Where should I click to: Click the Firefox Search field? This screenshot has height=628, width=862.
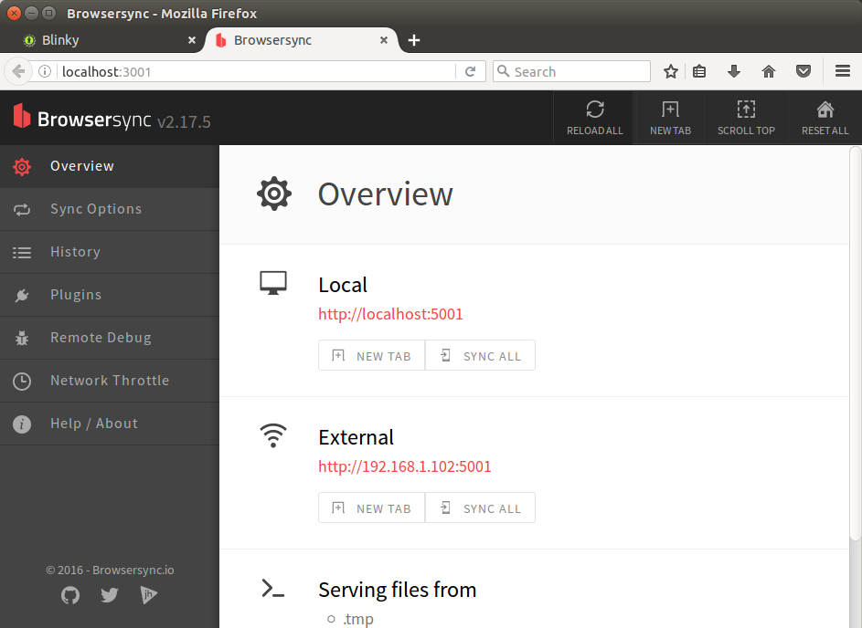571,71
